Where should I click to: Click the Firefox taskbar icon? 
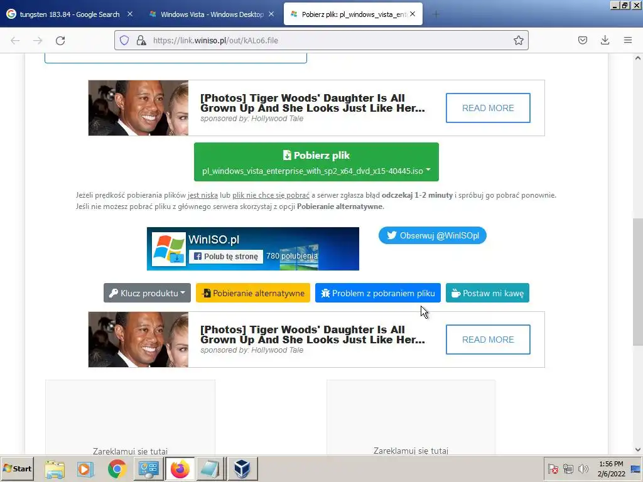tap(180, 468)
